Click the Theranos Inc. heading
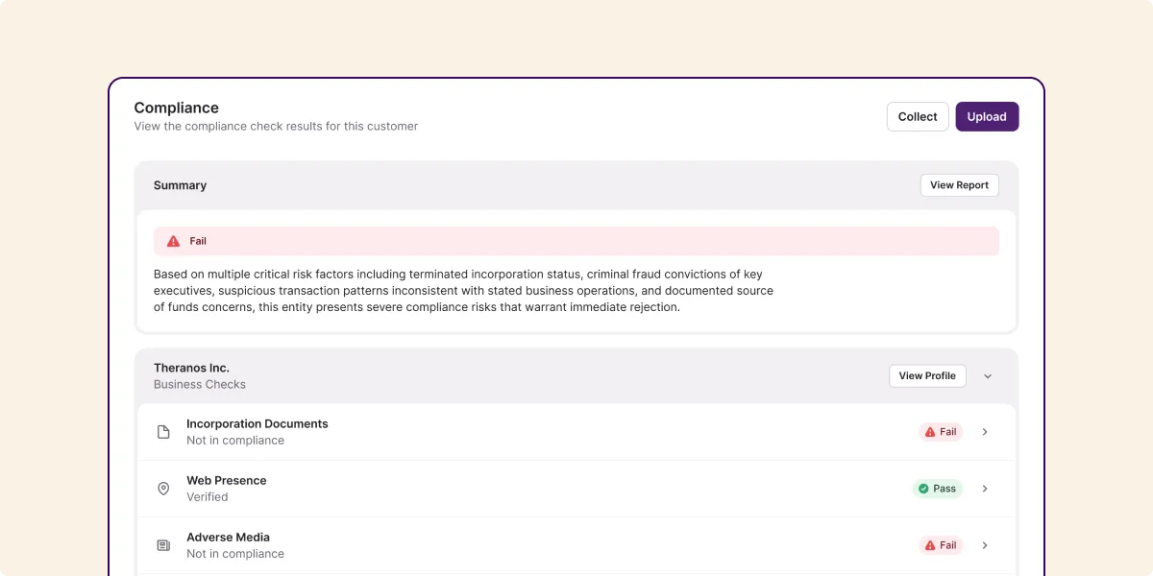This screenshot has height=576, width=1153. coord(192,368)
